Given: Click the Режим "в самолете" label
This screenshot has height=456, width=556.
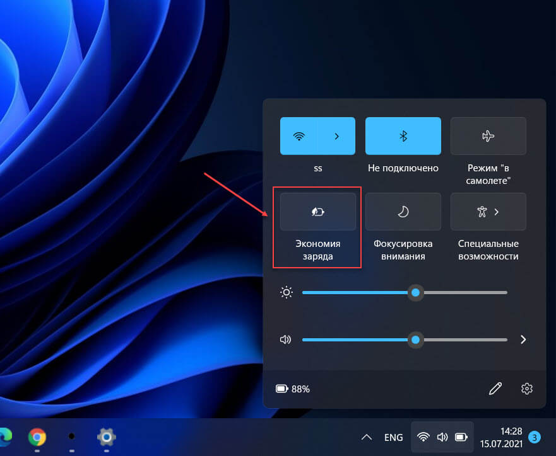Looking at the screenshot, I should click(x=488, y=174).
